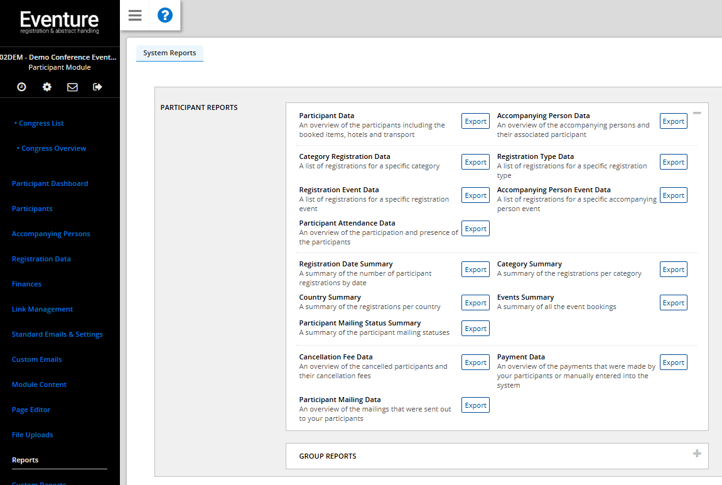This screenshot has width=722, height=485.
Task: Export Participant Attendance Data
Action: pos(476,229)
